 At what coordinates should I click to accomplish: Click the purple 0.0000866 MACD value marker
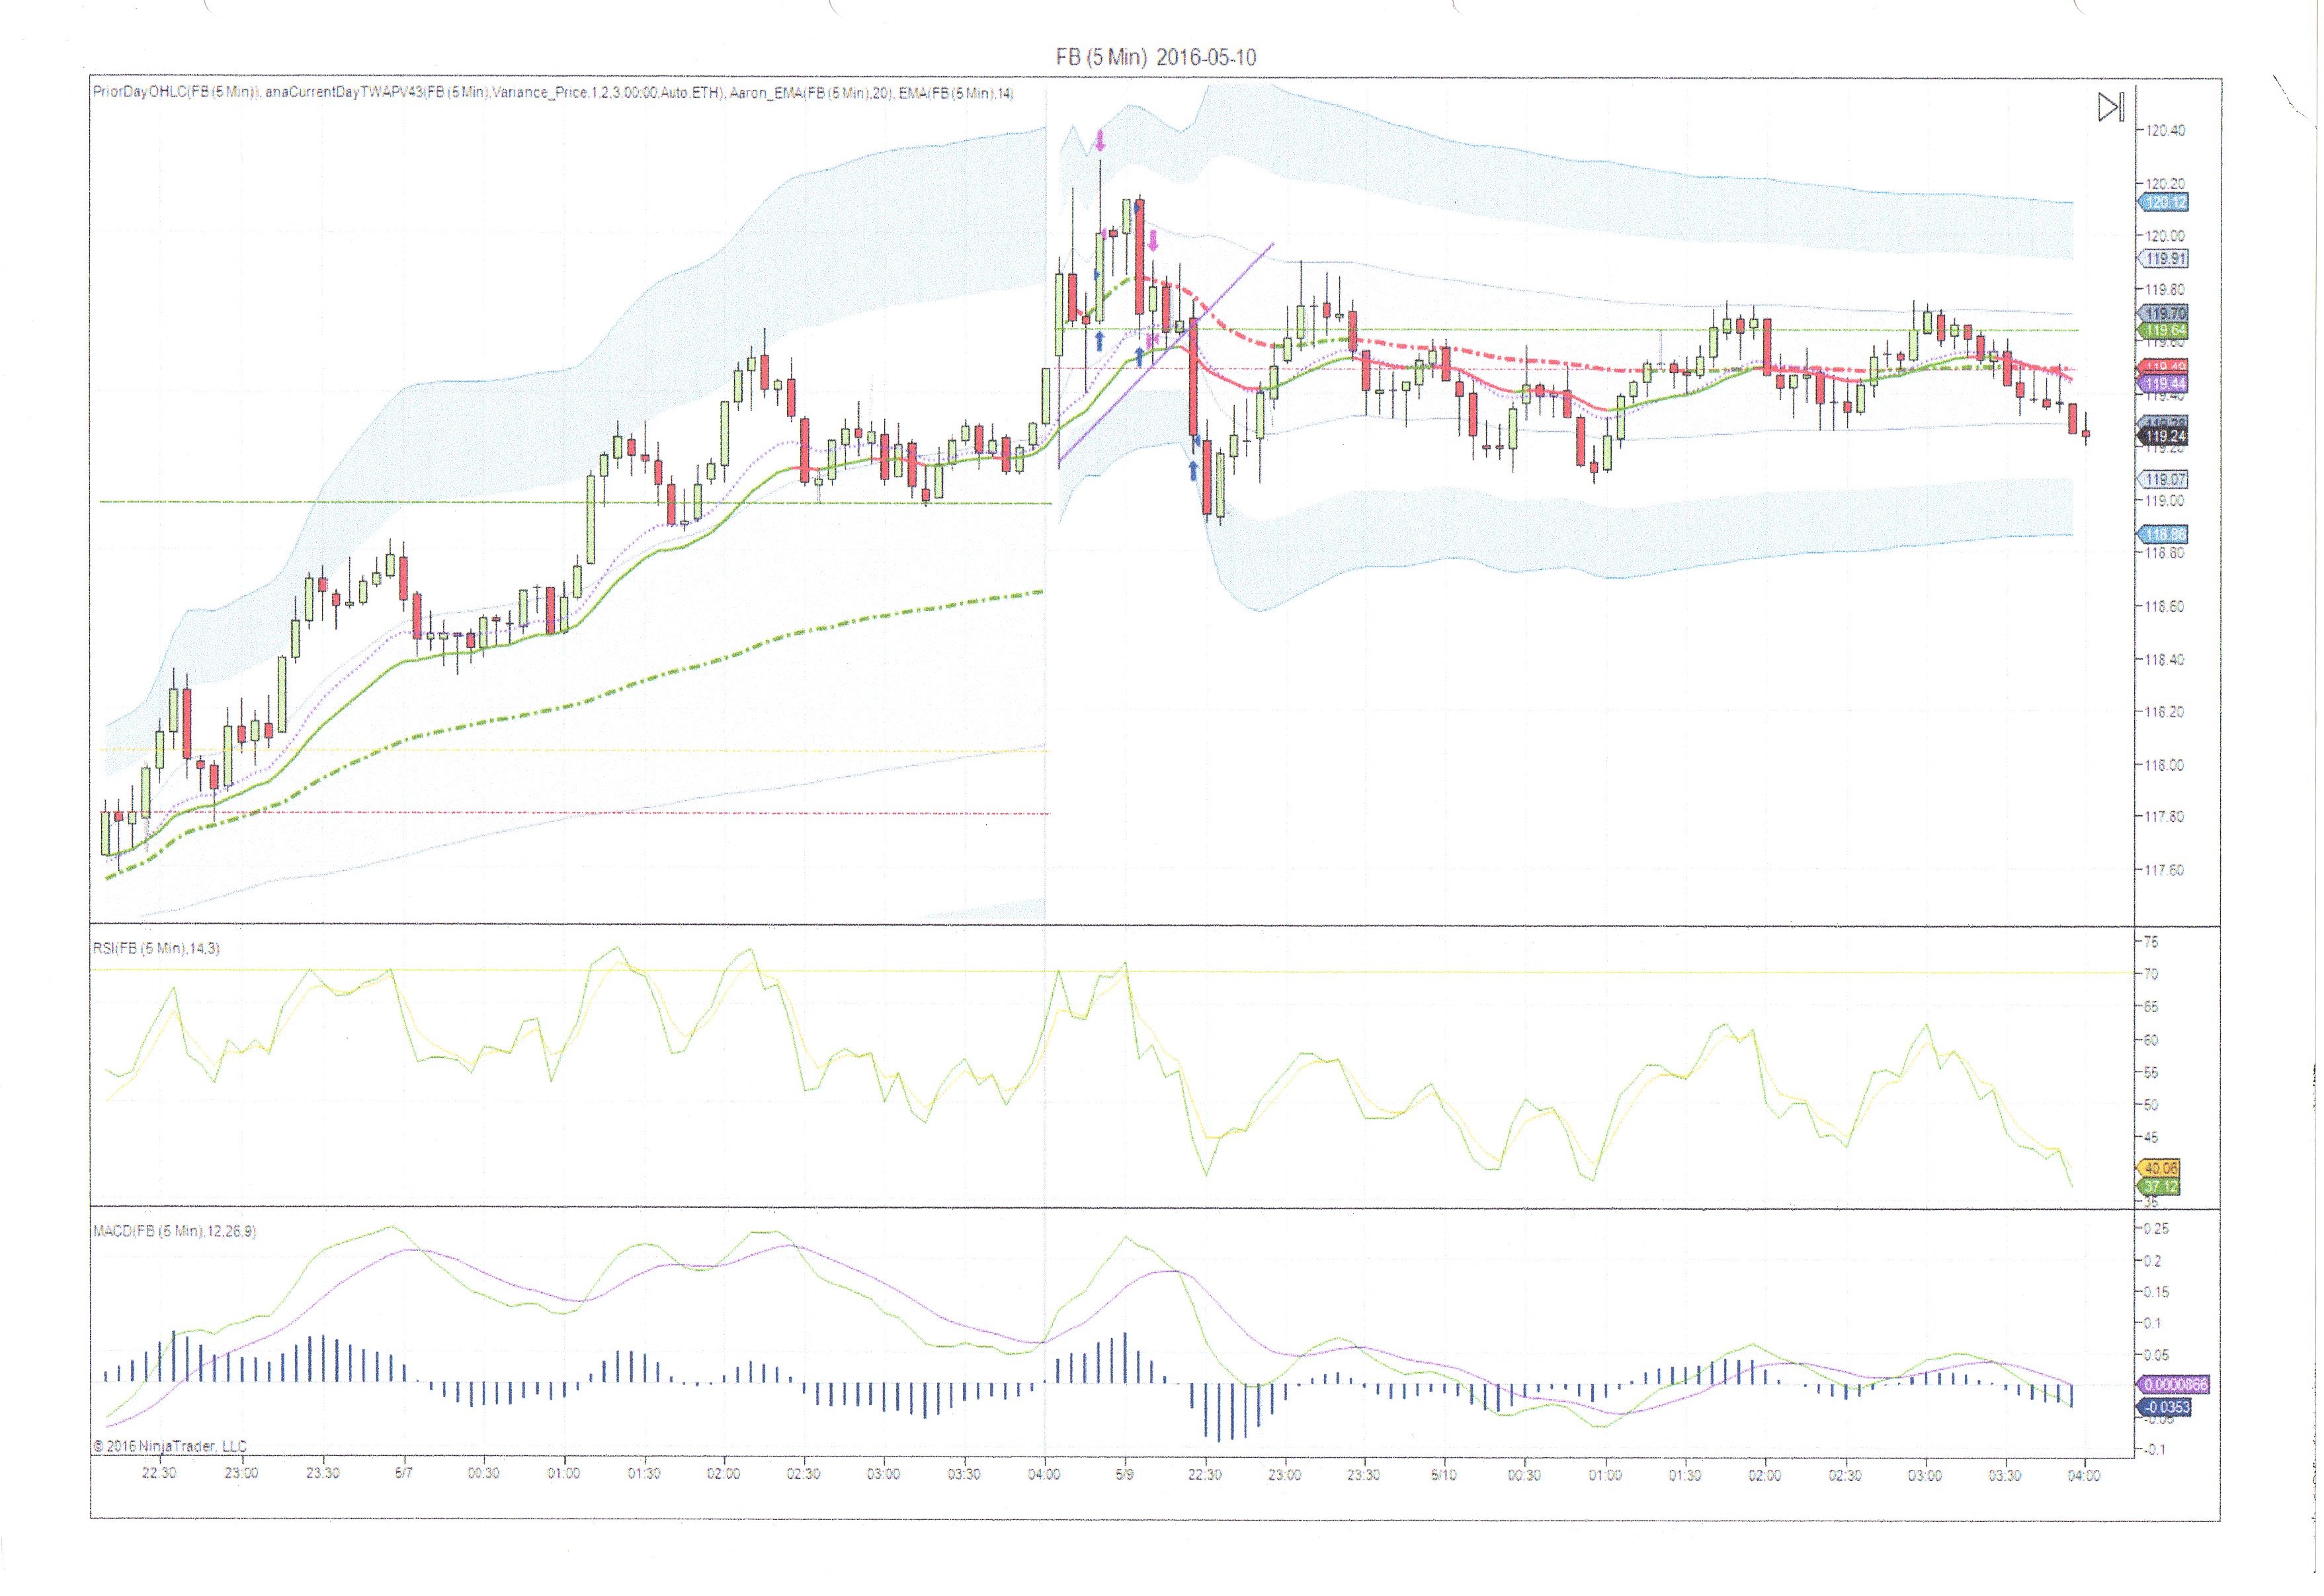tap(2173, 1385)
